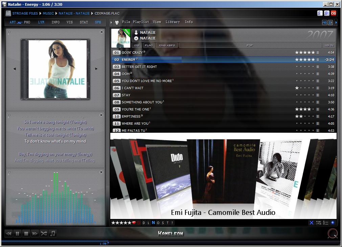Image resolution: width=342 pixels, height=247 pixels.
Task: Open track menu icon for Emptiness
Action: pyautogui.click(x=318, y=116)
